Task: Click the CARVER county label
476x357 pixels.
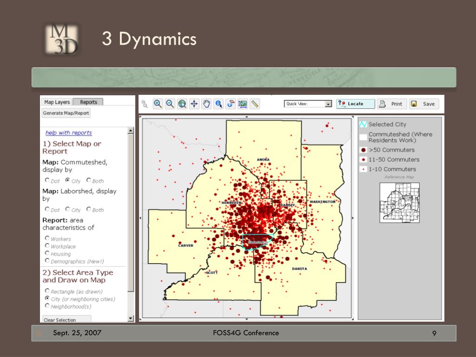Action: [186, 245]
